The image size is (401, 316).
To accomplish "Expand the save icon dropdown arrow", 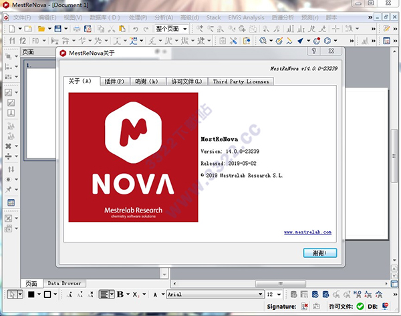I will [x=65, y=29].
